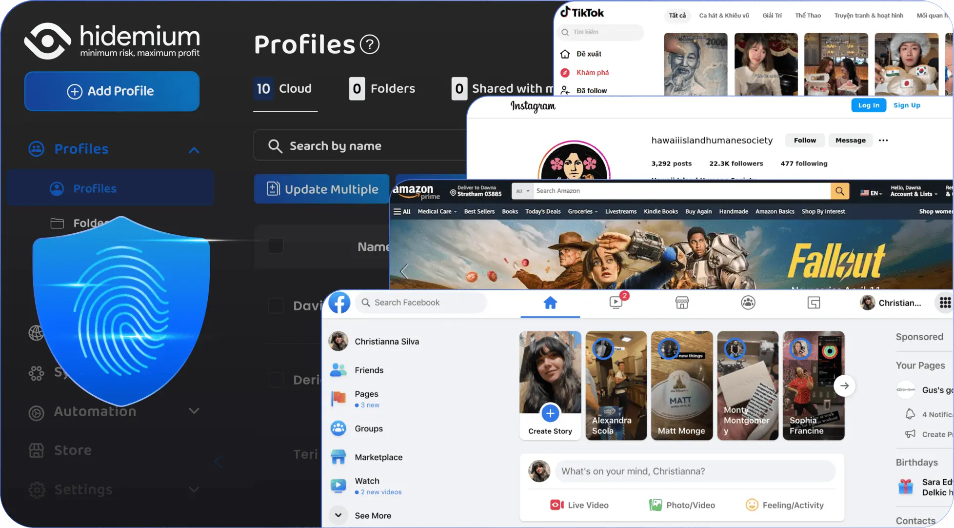The height and width of the screenshot is (528, 954).
Task: Select the Thể Thao TikTok category
Action: pyautogui.click(x=808, y=16)
